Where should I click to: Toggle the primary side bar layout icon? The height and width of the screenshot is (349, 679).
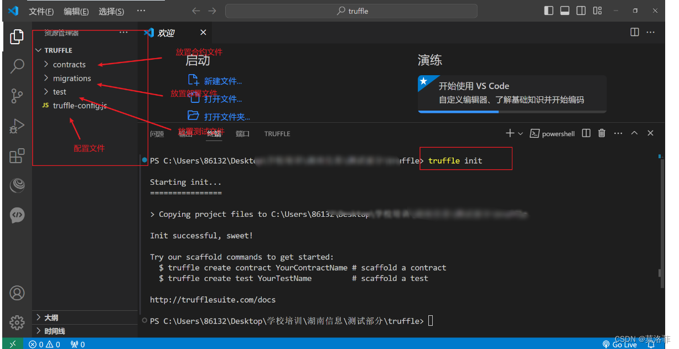click(548, 11)
